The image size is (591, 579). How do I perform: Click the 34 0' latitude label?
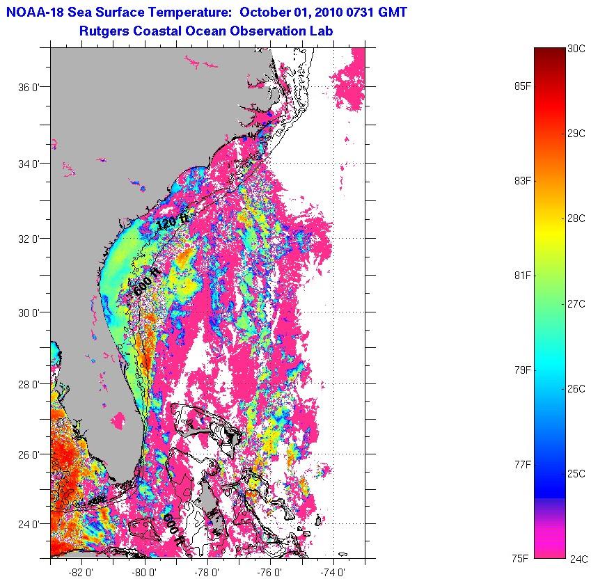(x=29, y=164)
